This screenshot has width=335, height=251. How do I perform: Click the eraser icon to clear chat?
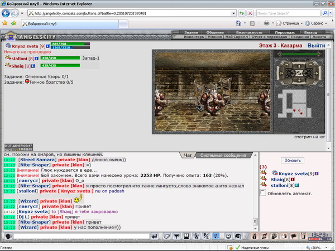point(166,236)
